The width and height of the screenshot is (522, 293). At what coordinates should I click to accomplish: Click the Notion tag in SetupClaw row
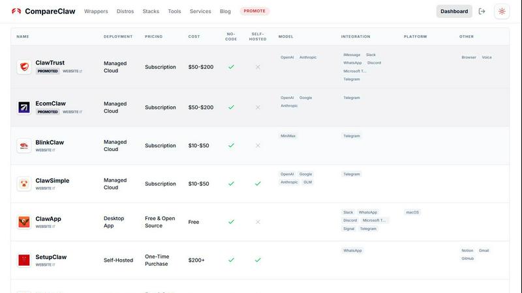pos(467,251)
